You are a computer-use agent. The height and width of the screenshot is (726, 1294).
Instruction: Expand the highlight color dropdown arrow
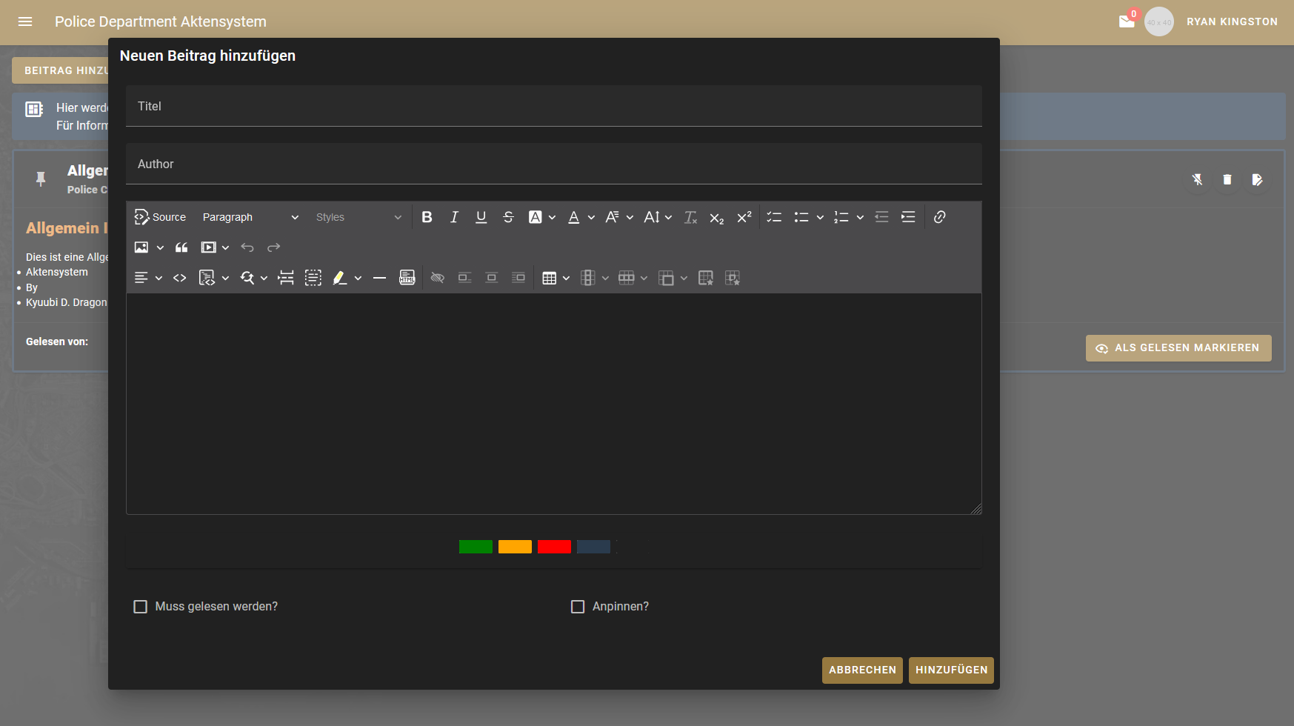point(358,278)
